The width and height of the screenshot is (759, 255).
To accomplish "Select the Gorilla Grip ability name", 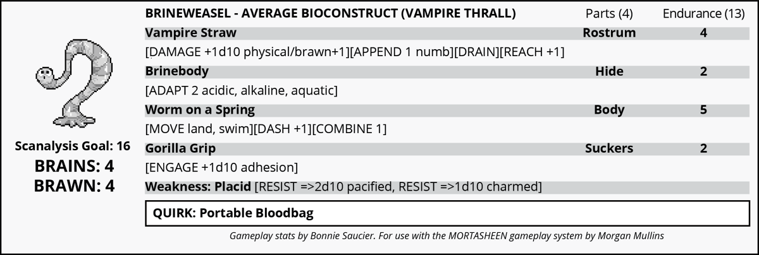I will tap(180, 149).
